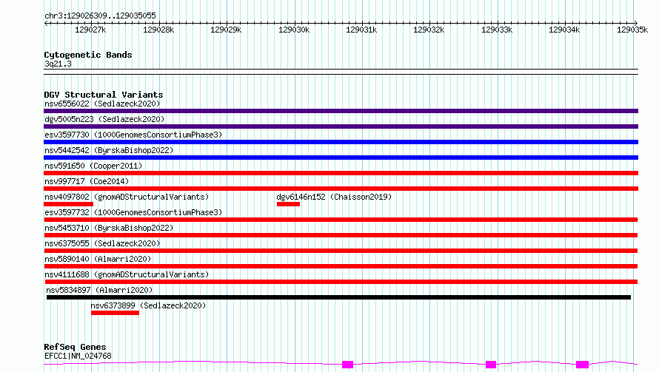Click the red bar under nsv4111688
Image resolution: width=659 pixels, height=372 pixels.
point(341,282)
